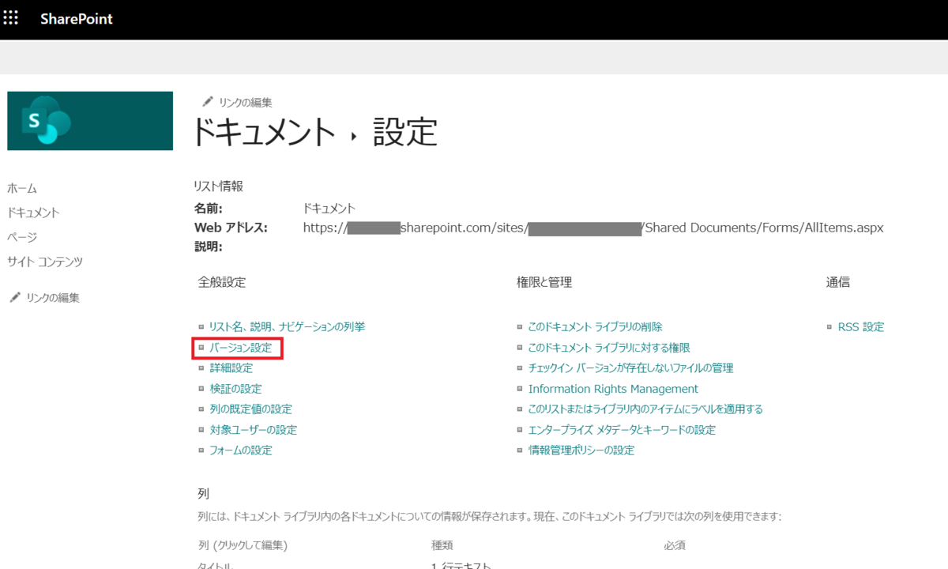Click the Web アドレス URL text
This screenshot has height=569, width=948.
tap(593, 228)
